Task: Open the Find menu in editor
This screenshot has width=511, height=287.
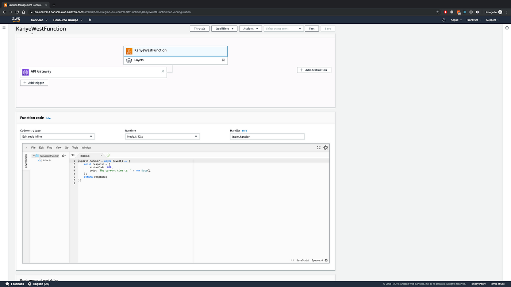Action: [x=50, y=148]
